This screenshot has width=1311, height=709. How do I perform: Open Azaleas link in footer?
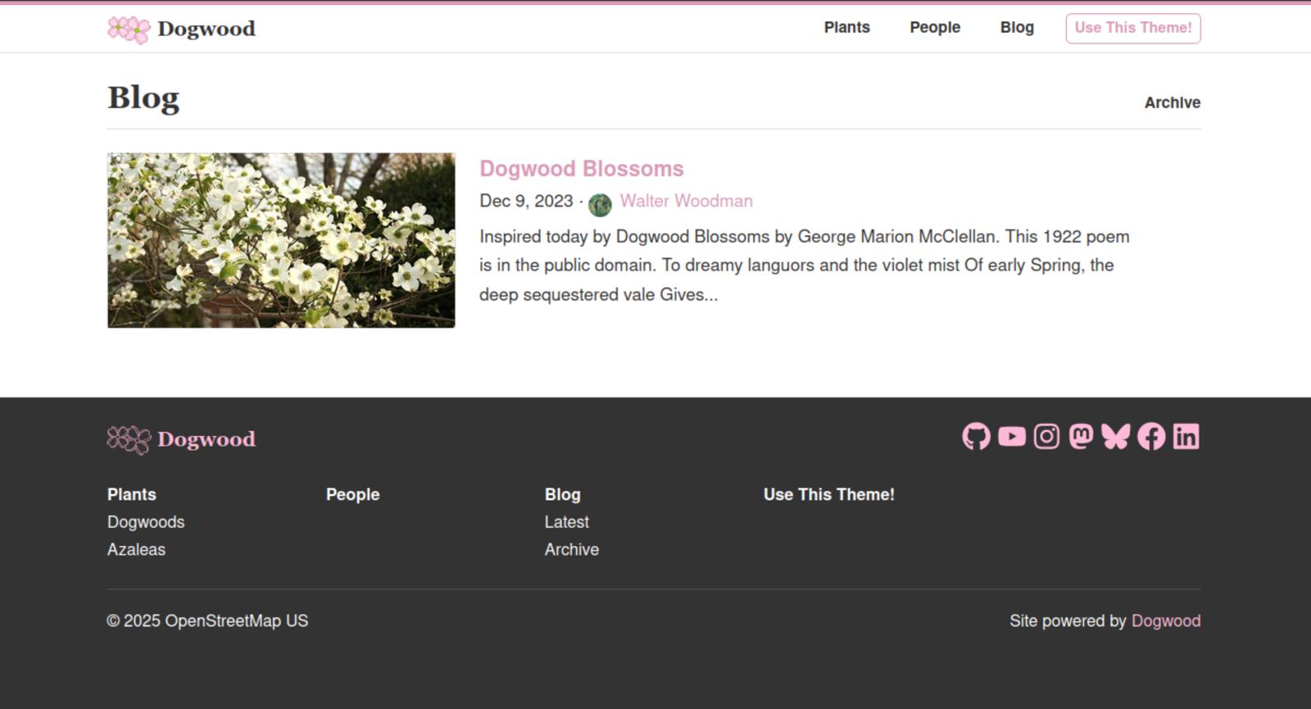coord(136,550)
